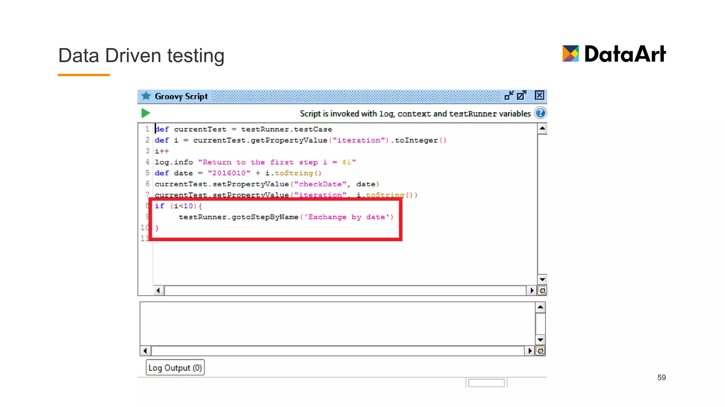This screenshot has height=407, width=725.
Task: Click the Groovy Script star icon
Action: pyautogui.click(x=146, y=96)
